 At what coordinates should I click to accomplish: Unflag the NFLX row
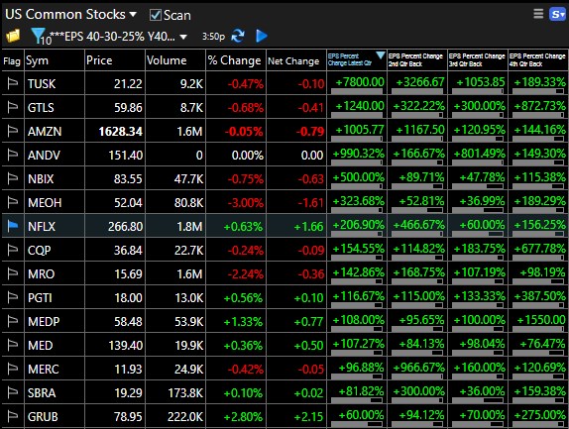click(13, 226)
